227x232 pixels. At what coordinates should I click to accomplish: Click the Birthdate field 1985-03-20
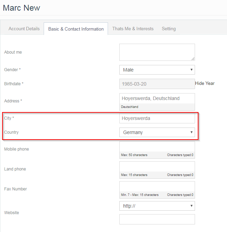157,84
